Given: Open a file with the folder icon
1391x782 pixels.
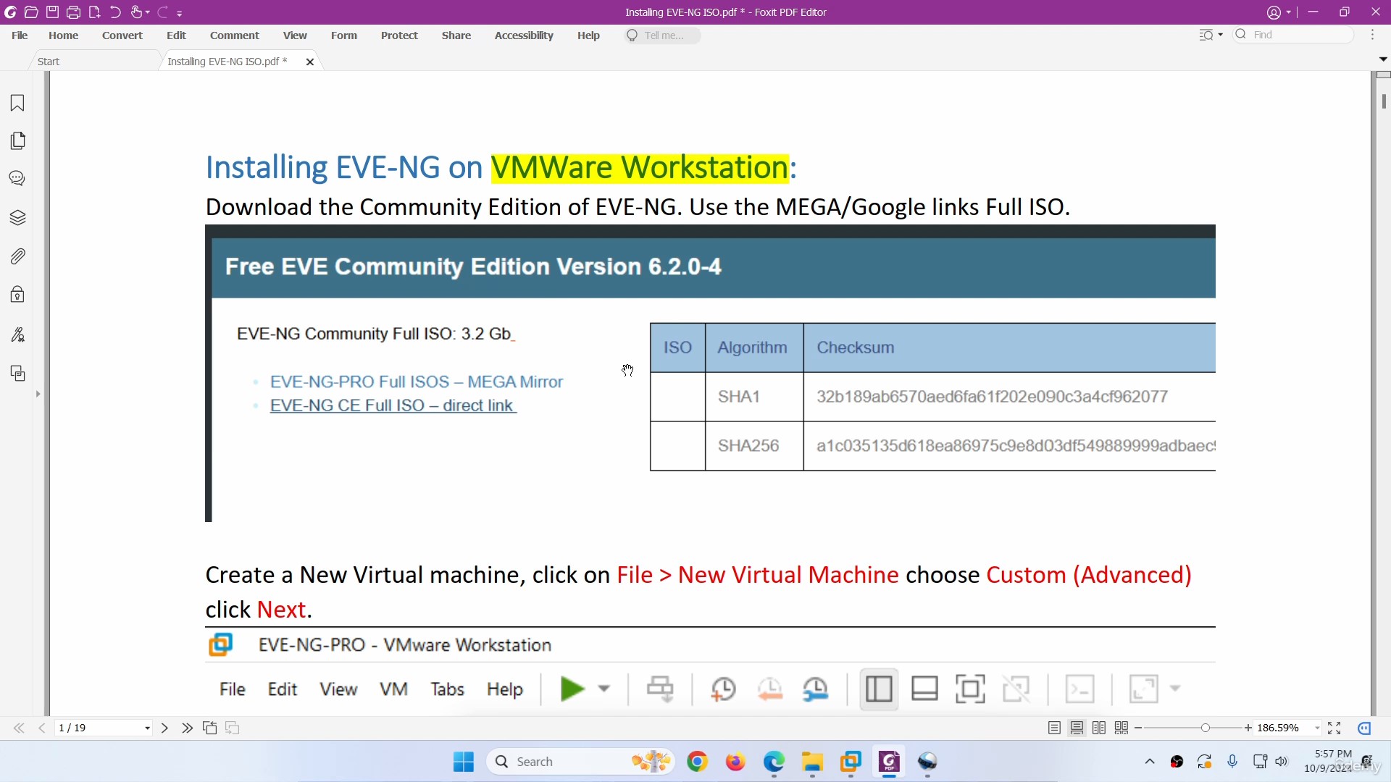Looking at the screenshot, I should tap(31, 12).
